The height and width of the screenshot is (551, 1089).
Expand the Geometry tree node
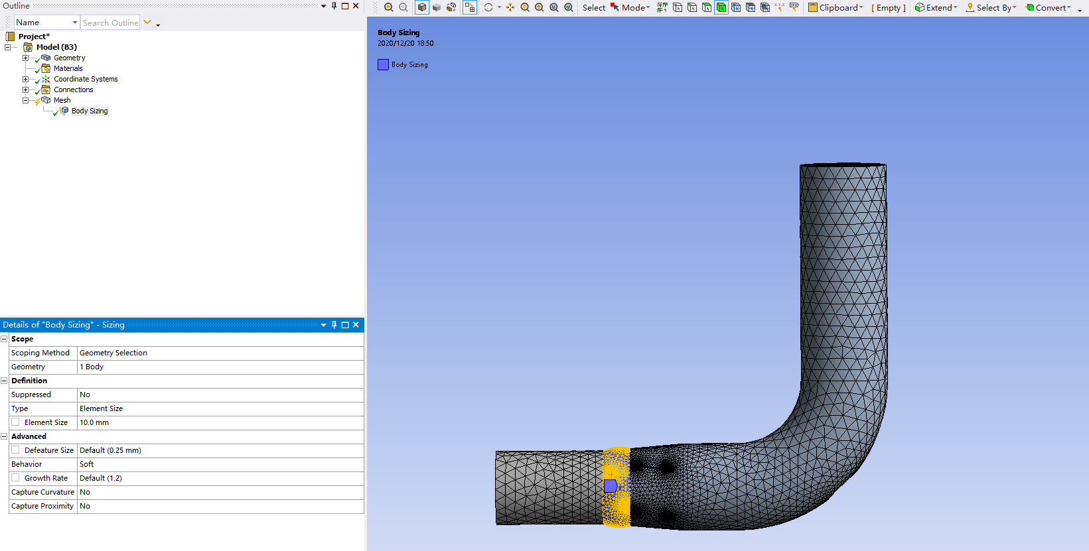(26, 58)
